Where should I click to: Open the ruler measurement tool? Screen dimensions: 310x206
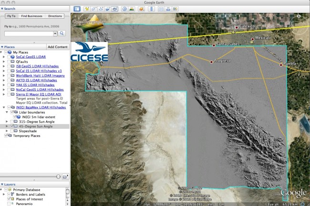[152, 9]
